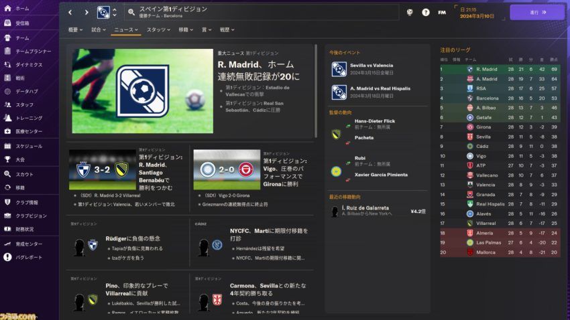
Task: Click the league logo in header
Action: 103,12
